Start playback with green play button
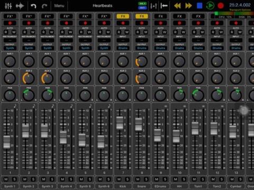The width and height of the screenshot is (254, 190). point(210,6)
